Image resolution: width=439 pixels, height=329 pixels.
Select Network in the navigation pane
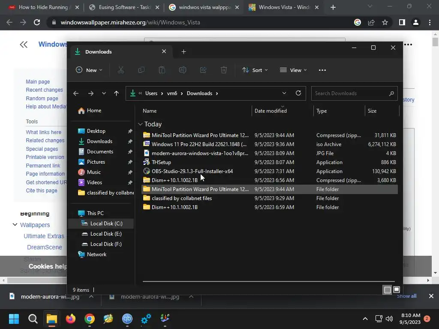pyautogui.click(x=96, y=254)
